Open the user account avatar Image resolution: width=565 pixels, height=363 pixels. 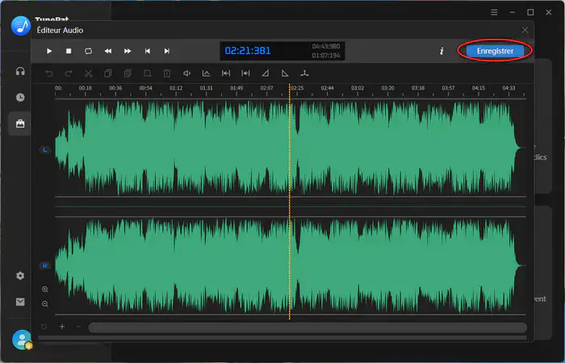point(22,340)
